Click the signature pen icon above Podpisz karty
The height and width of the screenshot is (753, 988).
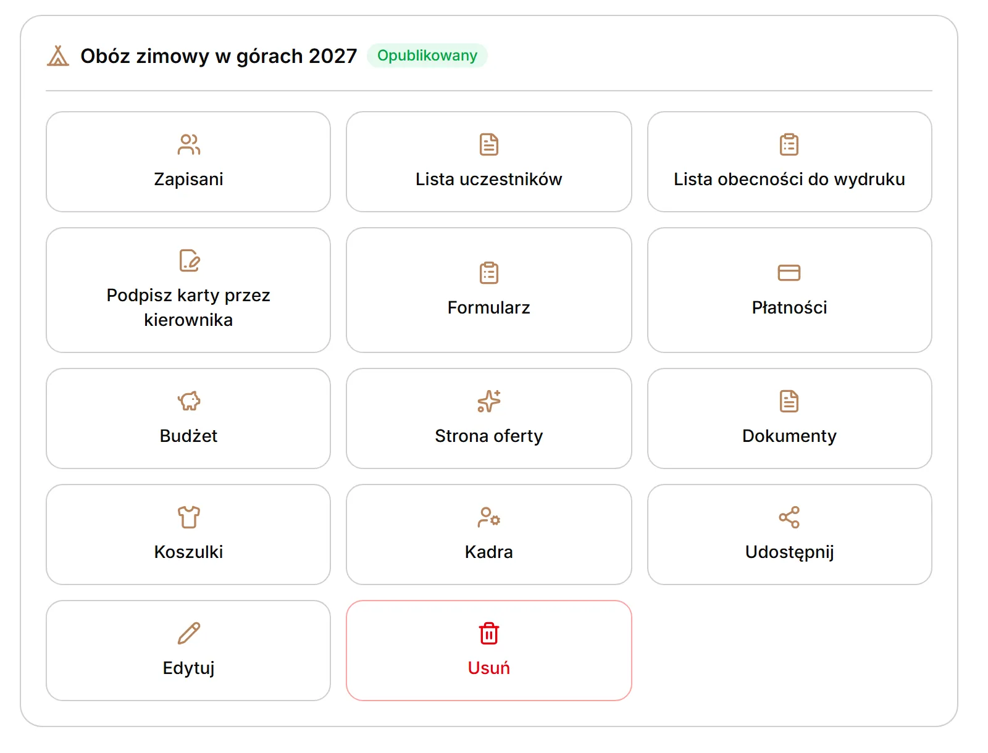(189, 260)
